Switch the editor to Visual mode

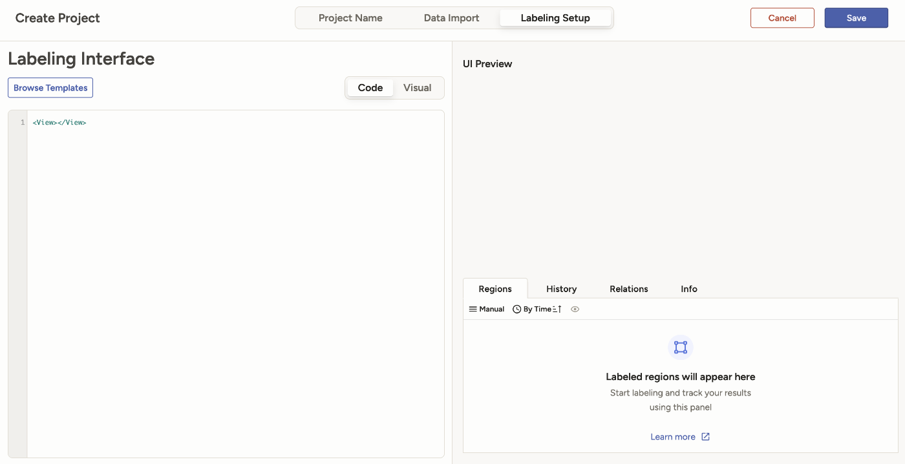pyautogui.click(x=418, y=88)
